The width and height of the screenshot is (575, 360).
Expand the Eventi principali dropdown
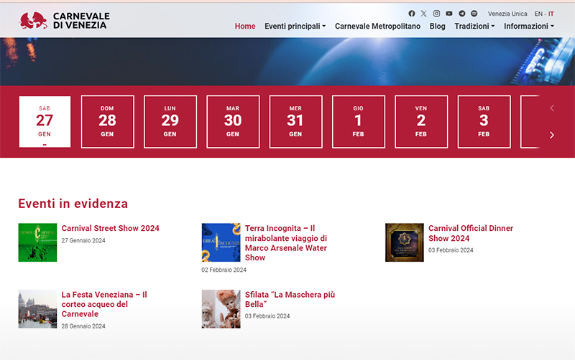coord(295,27)
